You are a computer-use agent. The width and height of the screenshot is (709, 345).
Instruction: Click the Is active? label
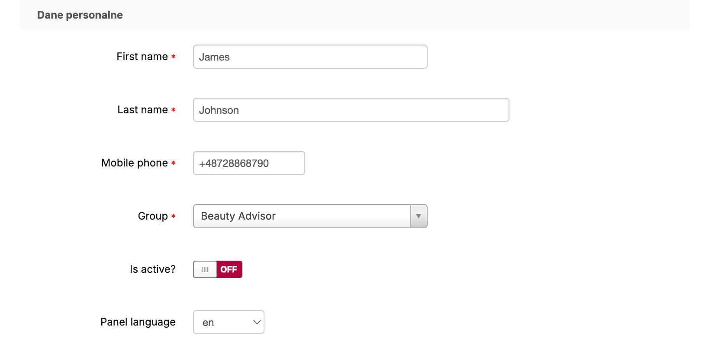(153, 269)
